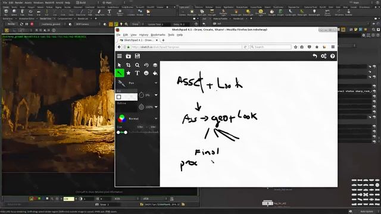The width and height of the screenshot is (381, 214).
Task: Switch to Material Palette pane tab
Action: (220, 18)
